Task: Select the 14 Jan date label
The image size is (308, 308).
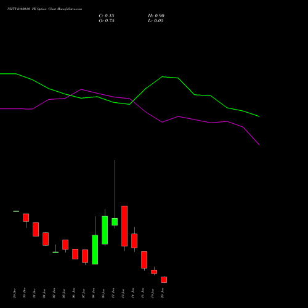Action: (133, 293)
